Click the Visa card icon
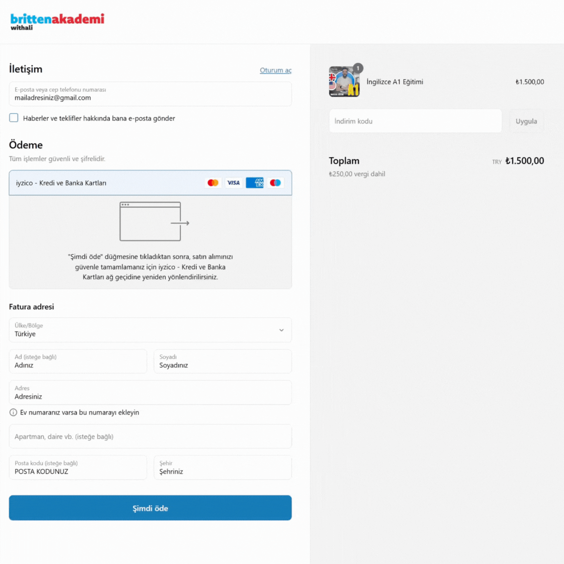Viewport: 564px width, 564px height. tap(234, 183)
